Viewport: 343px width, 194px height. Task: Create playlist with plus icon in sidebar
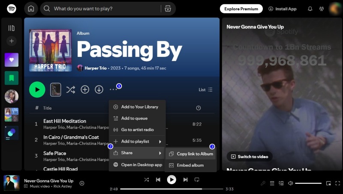tap(12, 41)
